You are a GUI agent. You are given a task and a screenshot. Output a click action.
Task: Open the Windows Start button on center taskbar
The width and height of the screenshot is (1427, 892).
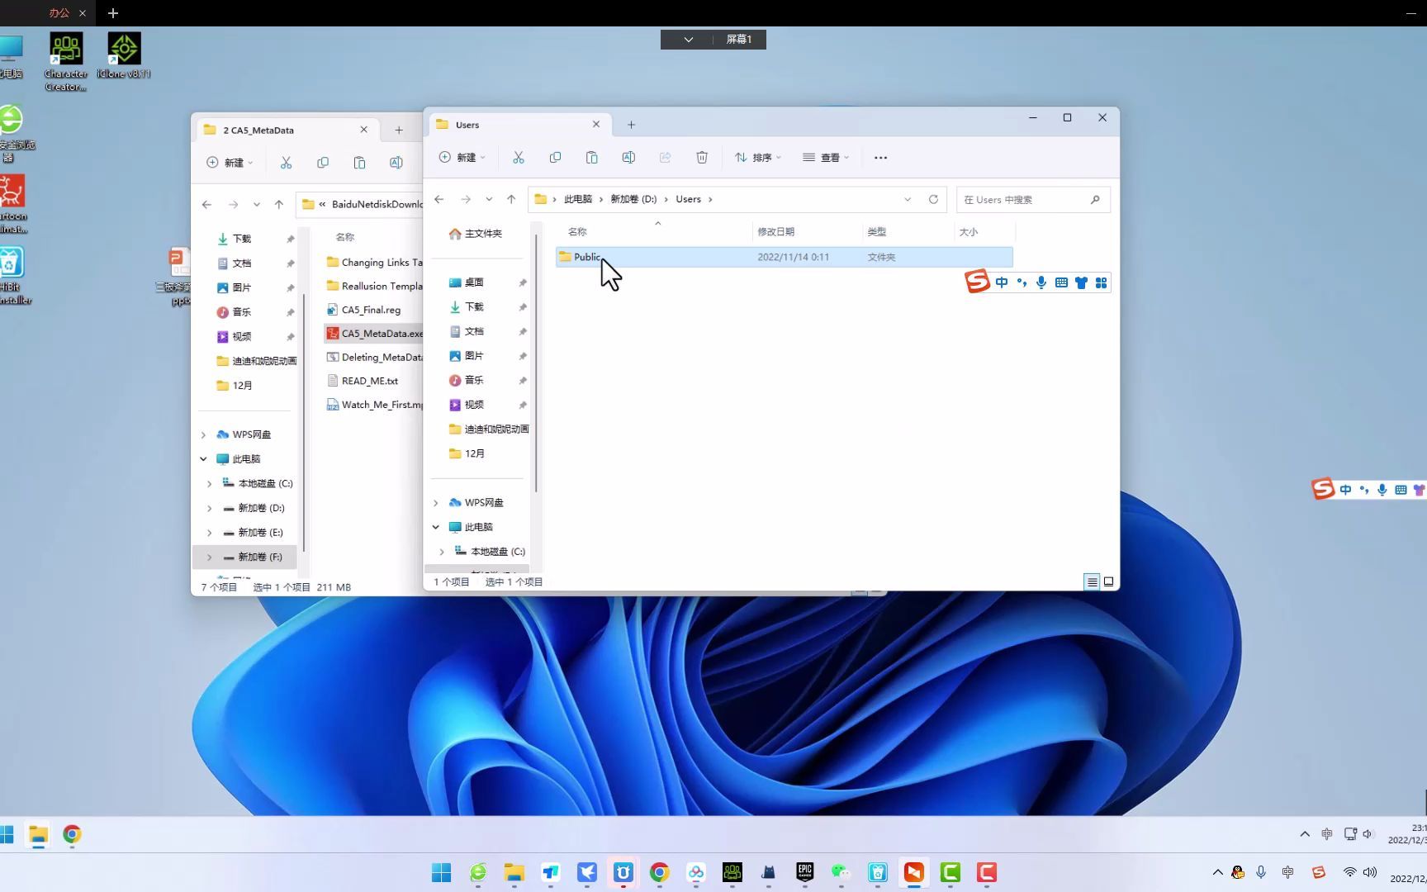[x=442, y=872]
